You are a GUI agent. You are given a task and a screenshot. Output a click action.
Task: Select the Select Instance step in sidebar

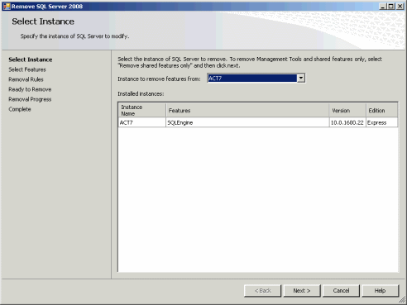[x=31, y=60]
